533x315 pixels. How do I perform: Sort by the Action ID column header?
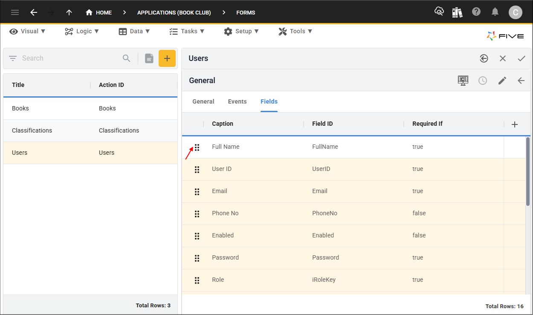pos(111,85)
